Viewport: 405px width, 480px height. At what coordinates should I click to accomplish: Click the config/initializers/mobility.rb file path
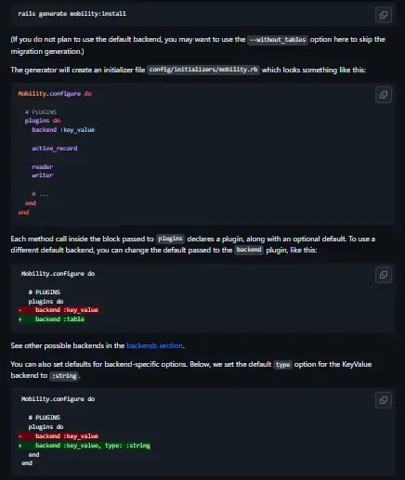(203, 70)
